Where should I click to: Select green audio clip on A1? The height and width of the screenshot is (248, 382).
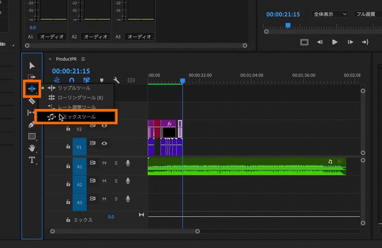point(247,166)
